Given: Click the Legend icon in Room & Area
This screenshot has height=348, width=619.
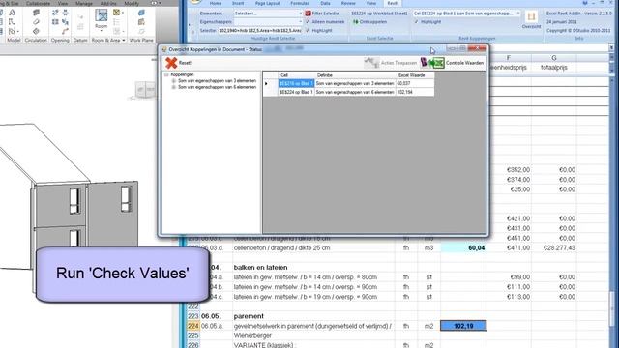Looking at the screenshot, I should click(116, 21).
